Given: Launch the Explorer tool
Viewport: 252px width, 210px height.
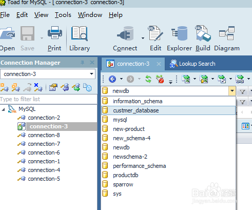Looking at the screenshot, I should [179, 33].
